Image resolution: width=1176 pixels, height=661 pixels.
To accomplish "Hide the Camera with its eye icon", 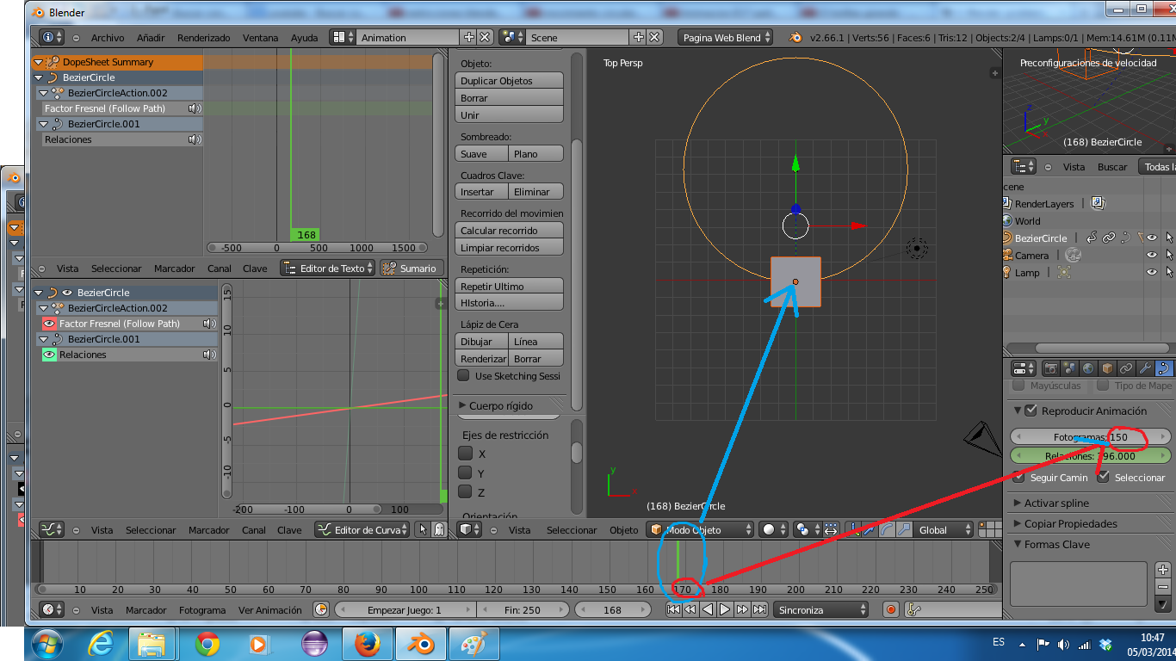I will [1151, 255].
